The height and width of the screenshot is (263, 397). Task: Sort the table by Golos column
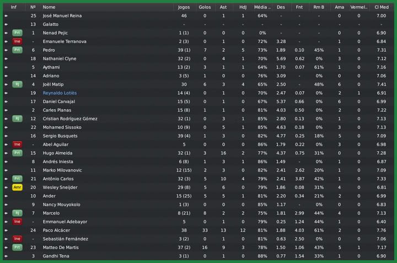205,7
